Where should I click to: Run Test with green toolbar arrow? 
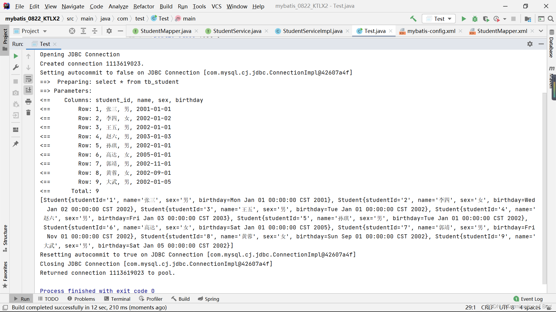point(464,19)
